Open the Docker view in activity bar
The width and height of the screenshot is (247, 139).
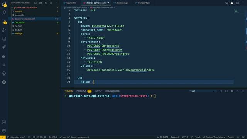click(x=4, y=56)
